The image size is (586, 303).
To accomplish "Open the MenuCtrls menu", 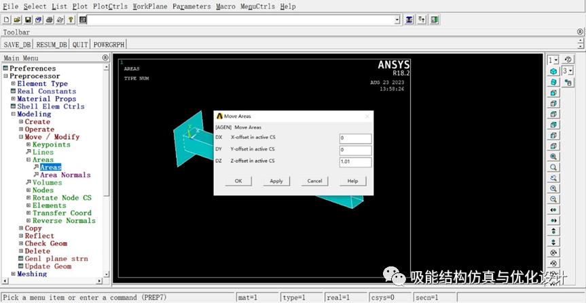I will coord(257,6).
